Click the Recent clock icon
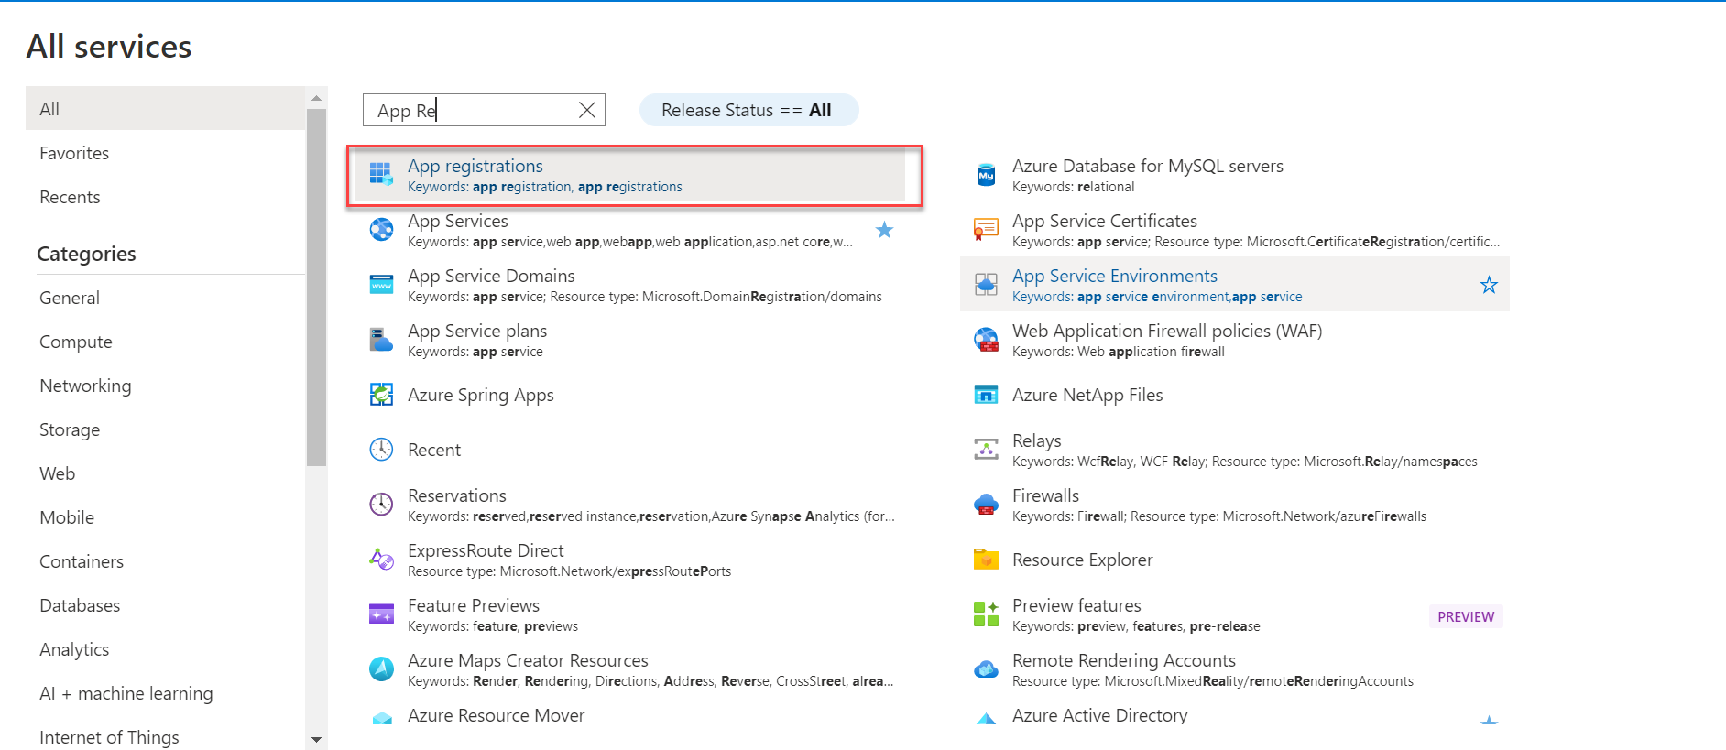Screen dimensions: 1726x750 tap(381, 450)
